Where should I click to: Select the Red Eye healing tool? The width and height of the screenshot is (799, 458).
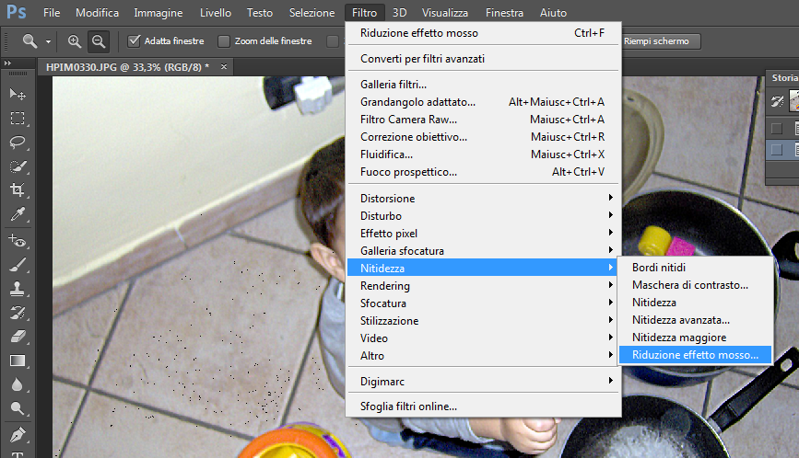click(x=18, y=240)
